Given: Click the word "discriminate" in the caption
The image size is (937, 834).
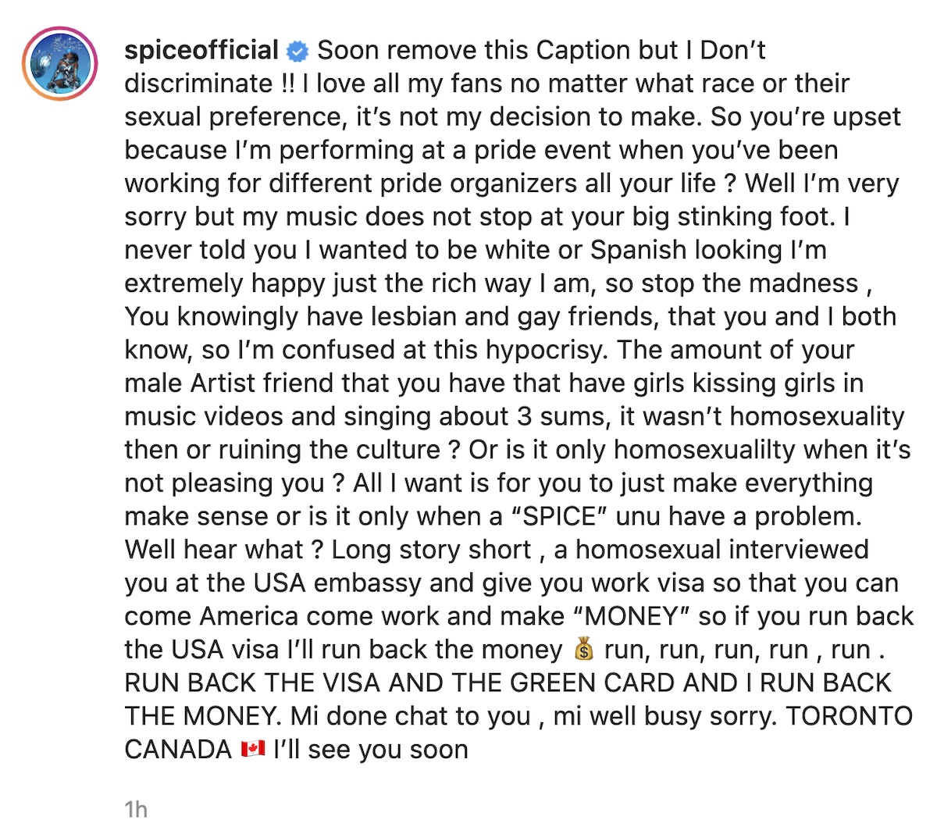Looking at the screenshot, I should tap(200, 84).
